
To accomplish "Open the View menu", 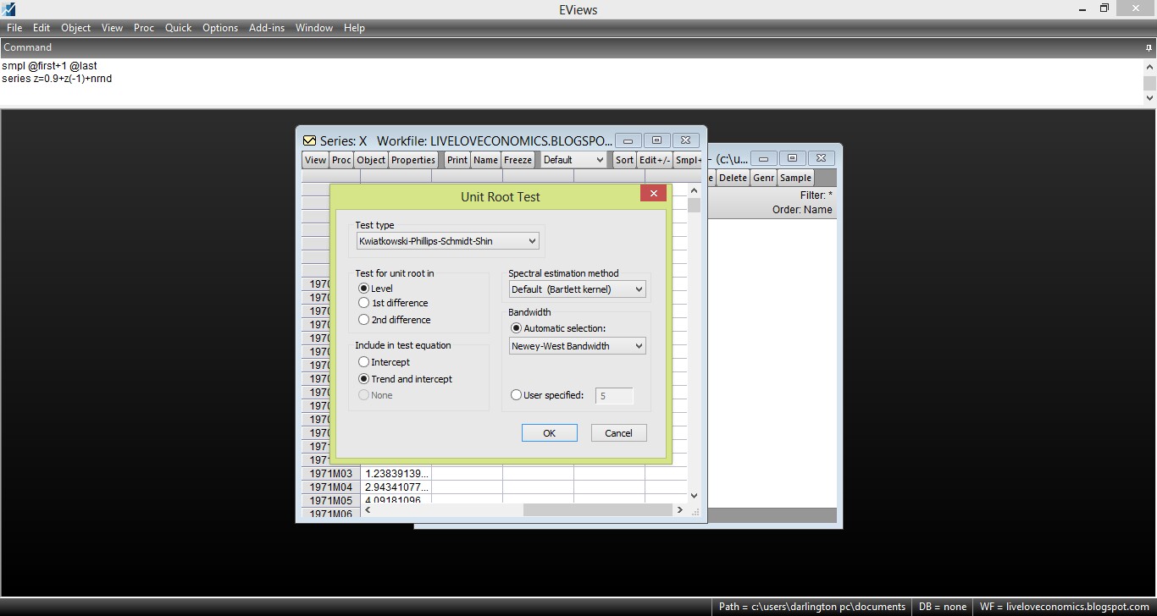I will pos(112,28).
